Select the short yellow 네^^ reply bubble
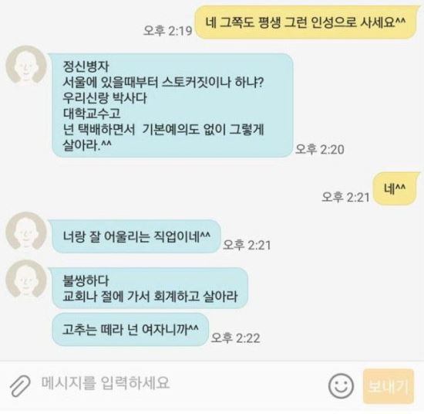The image size is (424, 414). 395,188
